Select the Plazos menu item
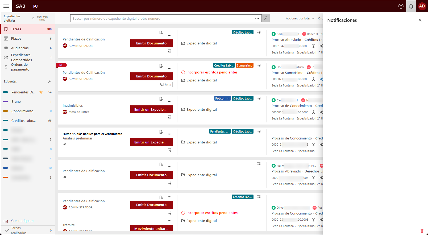The height and width of the screenshot is (235, 428). pyautogui.click(x=16, y=39)
